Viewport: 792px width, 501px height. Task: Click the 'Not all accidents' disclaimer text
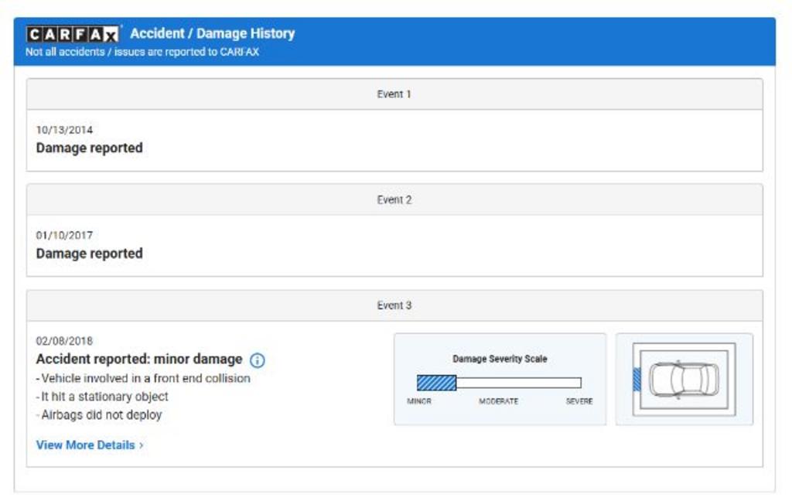tap(142, 52)
